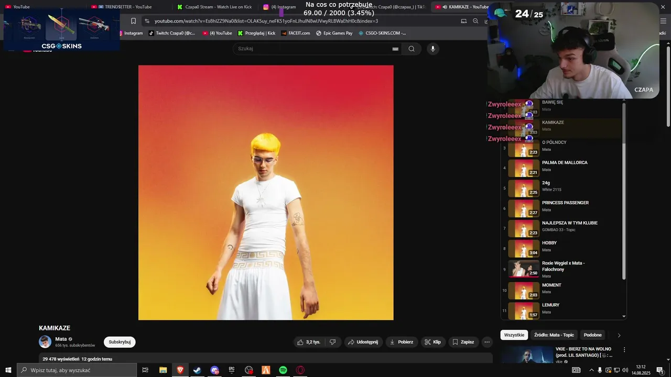The width and height of the screenshot is (671, 377).
Task: Click the Klip button
Action: (x=433, y=342)
